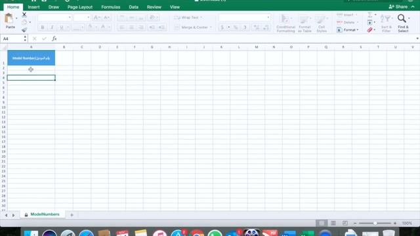Cut selection with the scissors icon
420x236 pixels.
coord(24,14)
